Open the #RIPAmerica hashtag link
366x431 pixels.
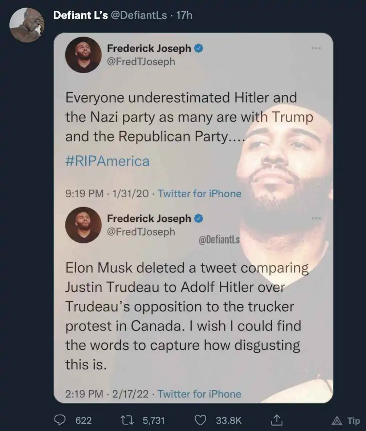(107, 161)
